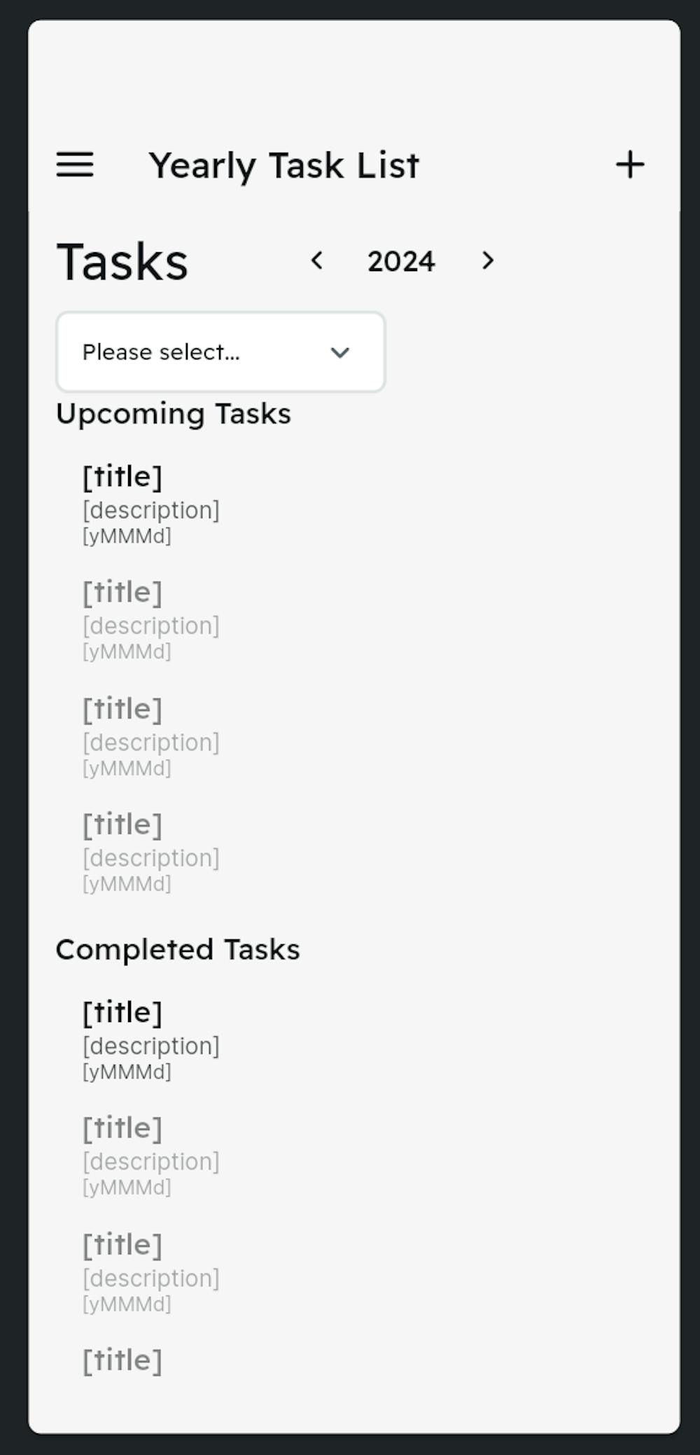
Task: Click the "Yearly Task List" header title
Action: 283,165
